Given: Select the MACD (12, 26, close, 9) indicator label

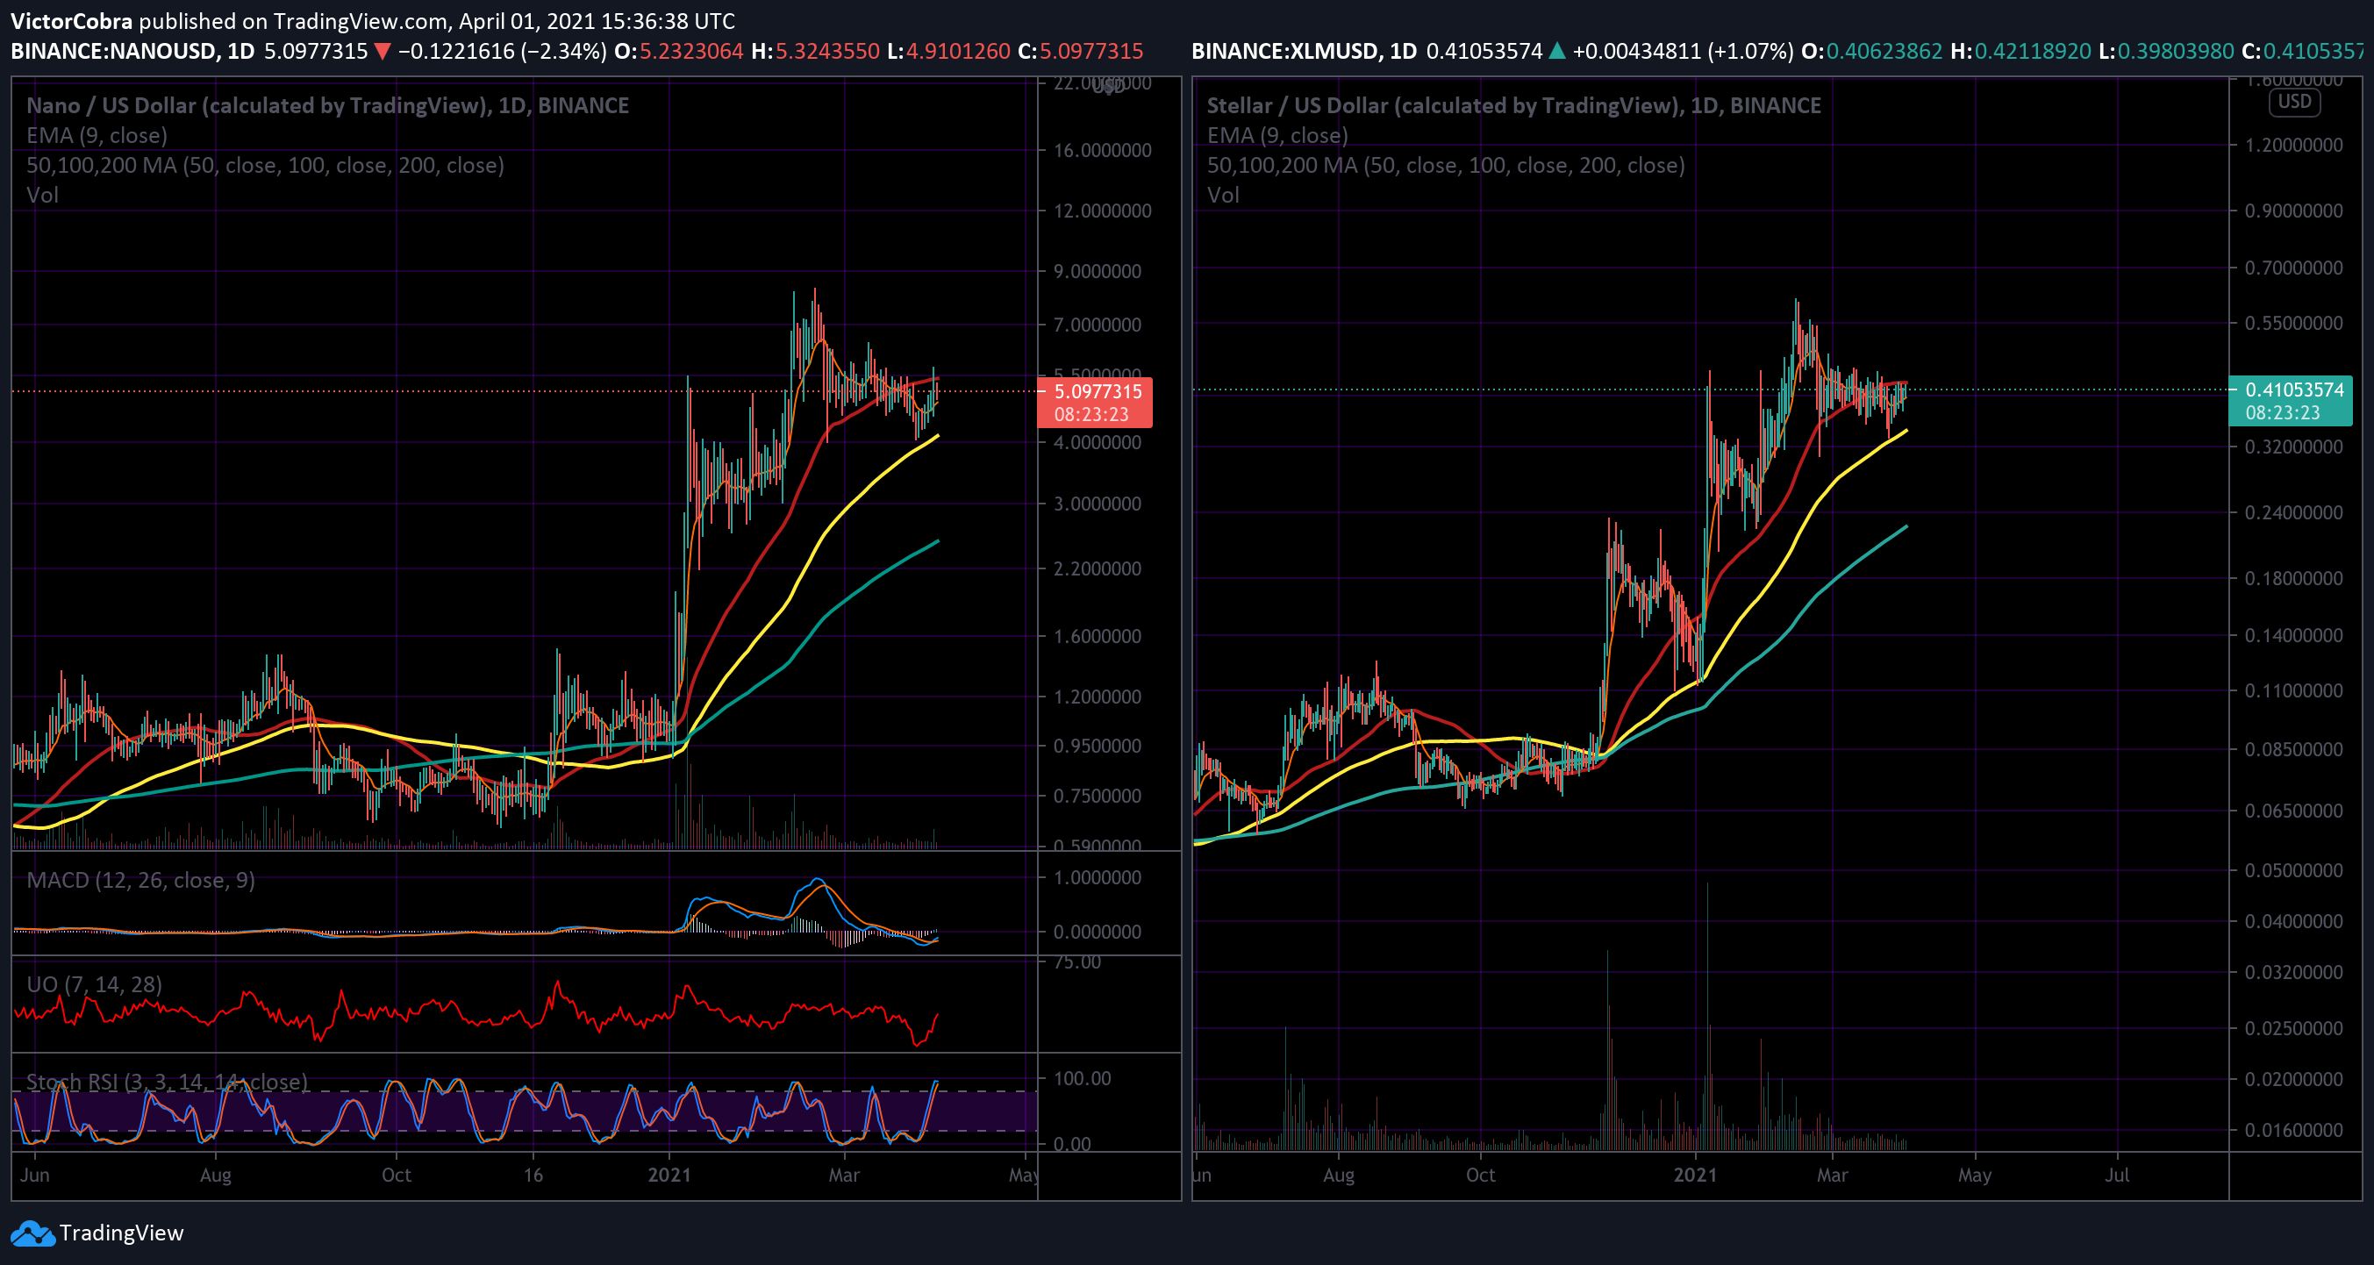Looking at the screenshot, I should (x=141, y=880).
